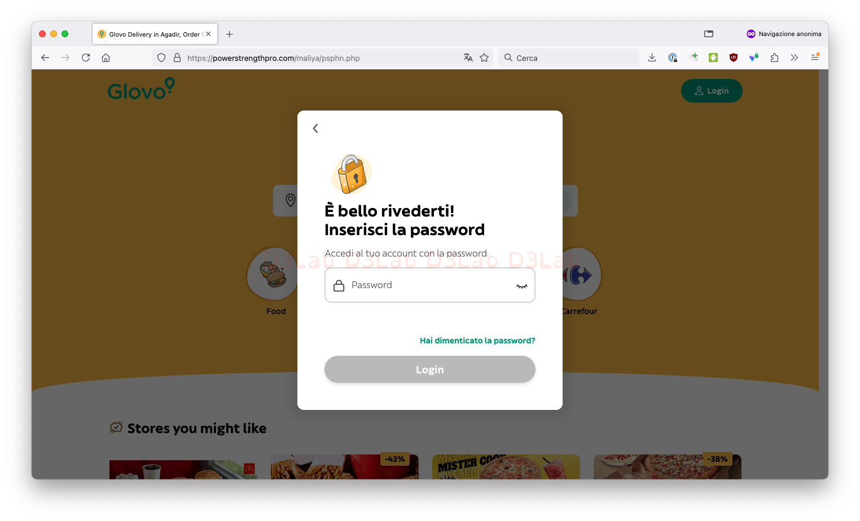The image size is (860, 521).
Task: Reload the page with refresh icon
Action: [86, 58]
